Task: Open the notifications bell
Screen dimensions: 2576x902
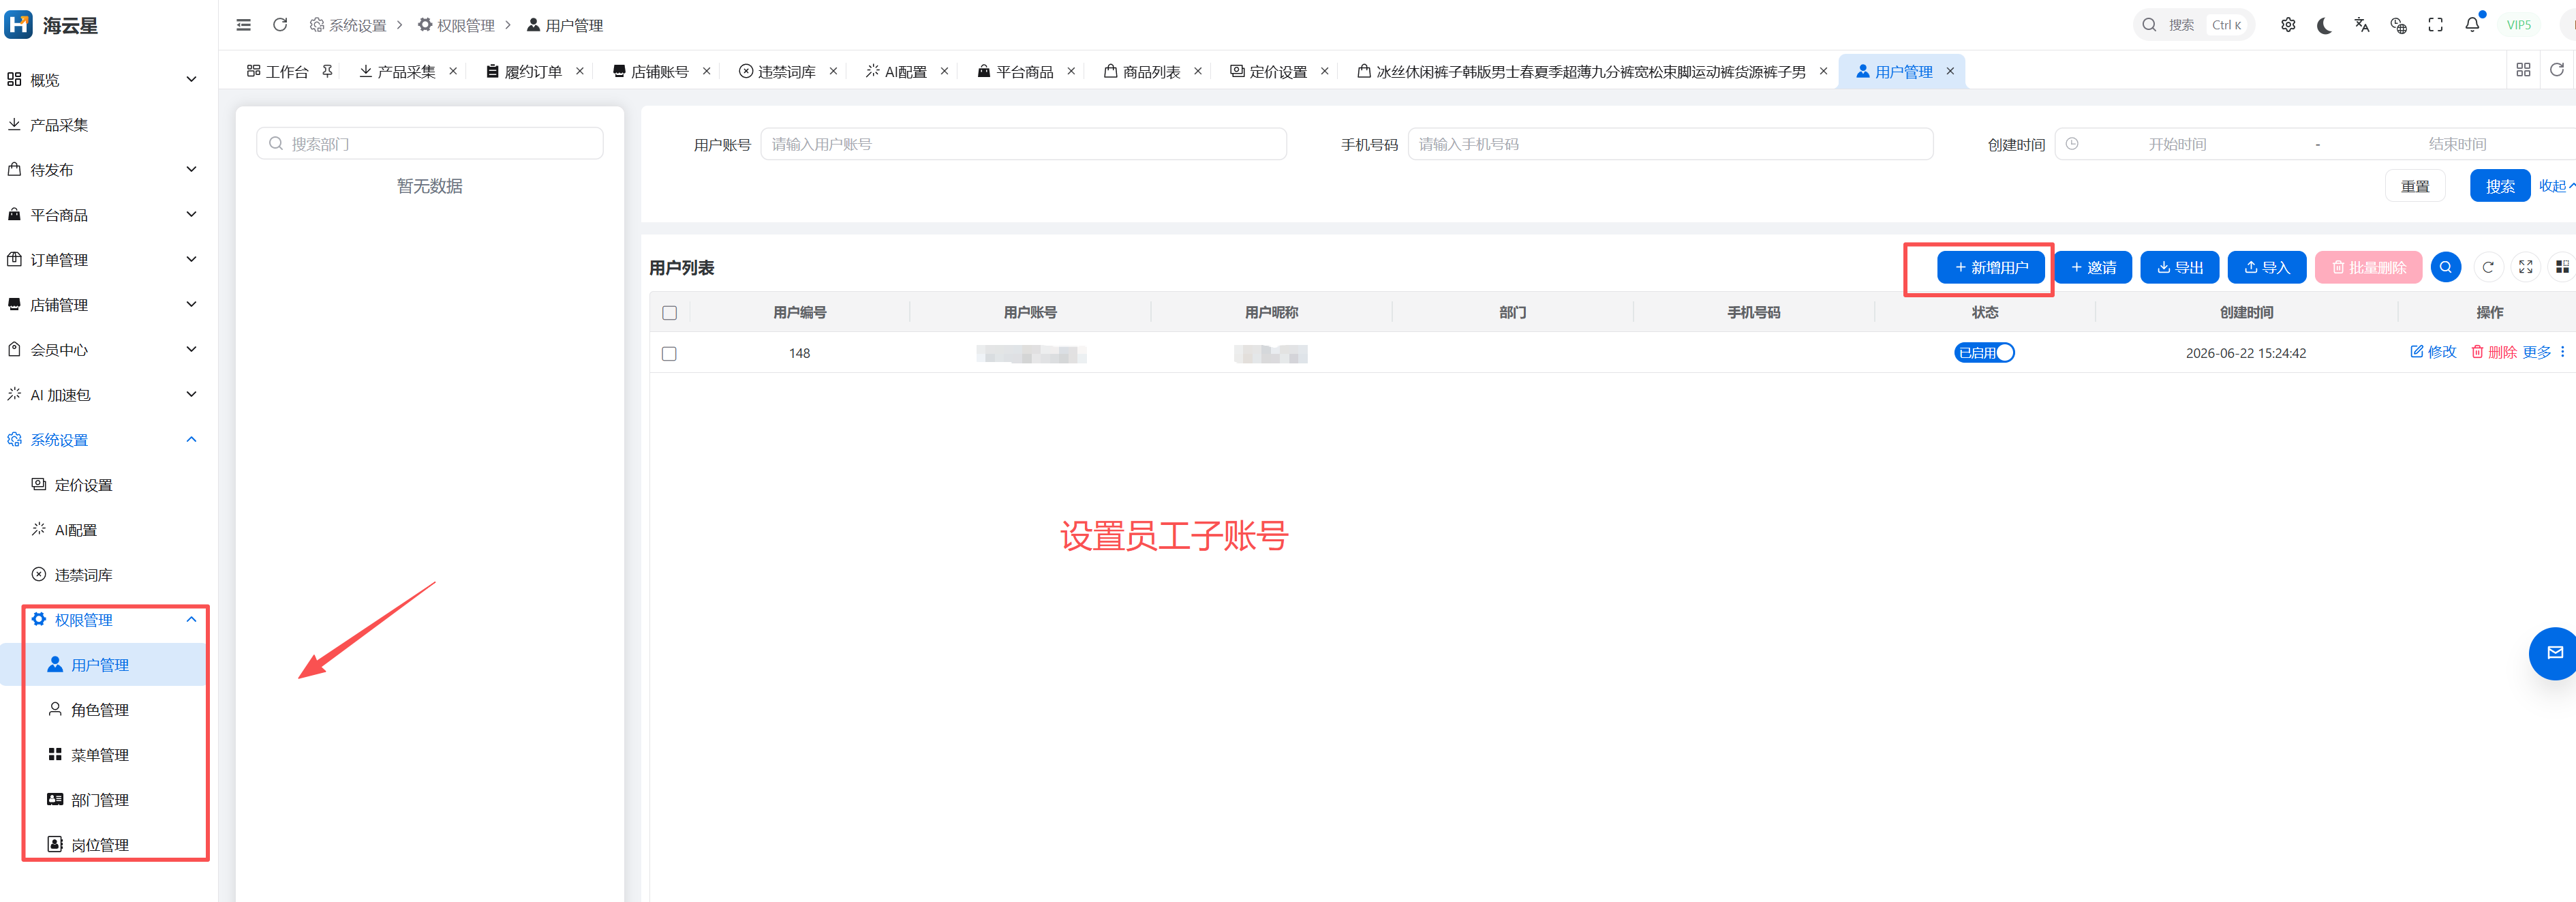Action: [x=2472, y=25]
